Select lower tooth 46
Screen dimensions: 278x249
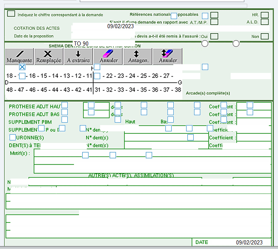[32, 90]
